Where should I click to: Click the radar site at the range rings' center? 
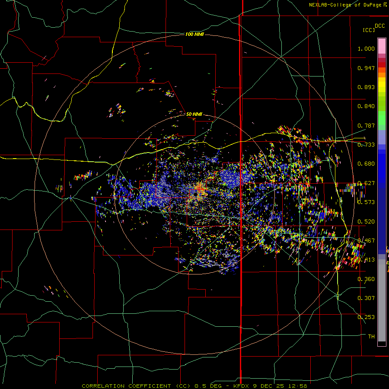click(195, 194)
